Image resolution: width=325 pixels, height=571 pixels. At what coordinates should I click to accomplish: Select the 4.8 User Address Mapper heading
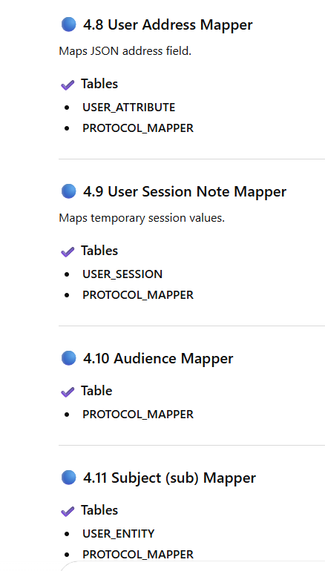coord(168,24)
